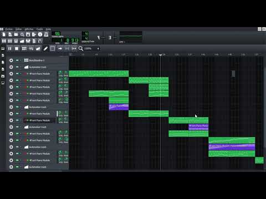Click the Beat/Bassline 0 track name
This screenshot has width=266, height=199.
(37, 60)
